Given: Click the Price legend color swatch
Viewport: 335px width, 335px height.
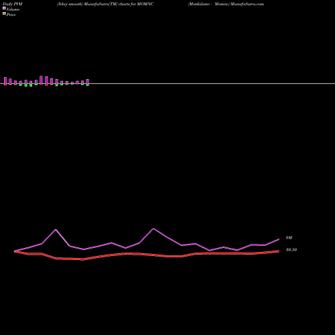Looking at the screenshot, I should click(x=4, y=13).
